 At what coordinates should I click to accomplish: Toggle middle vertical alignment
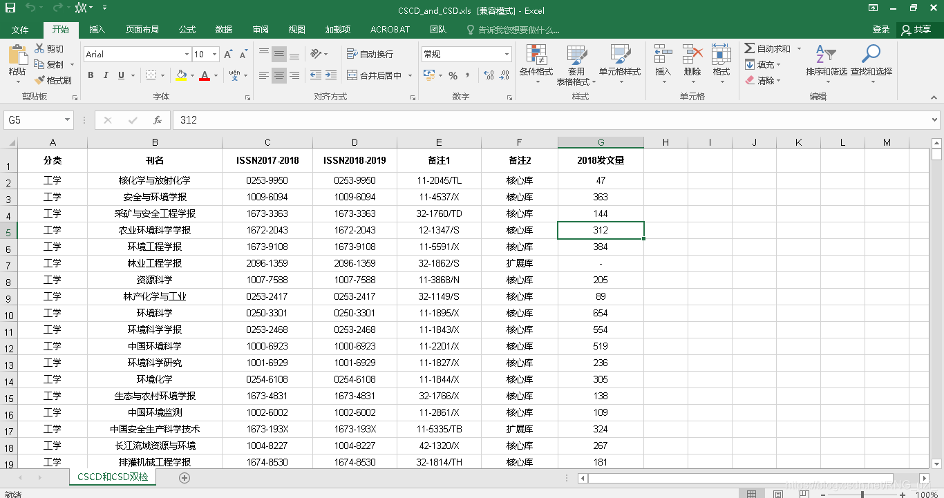tap(279, 54)
